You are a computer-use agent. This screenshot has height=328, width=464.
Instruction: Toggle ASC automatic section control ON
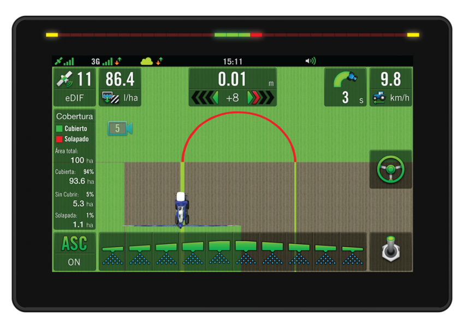[75, 251]
